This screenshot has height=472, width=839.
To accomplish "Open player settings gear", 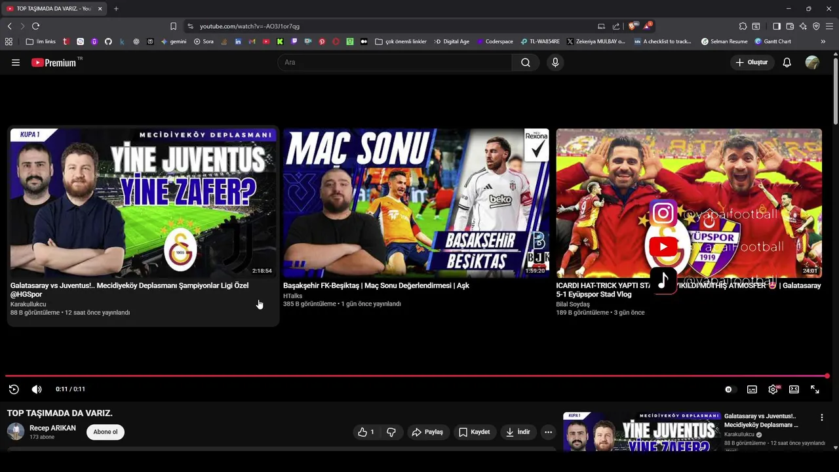I will pyautogui.click(x=773, y=389).
